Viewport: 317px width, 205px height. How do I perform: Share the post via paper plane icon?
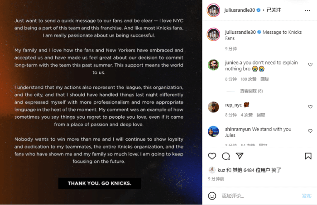click(240, 156)
